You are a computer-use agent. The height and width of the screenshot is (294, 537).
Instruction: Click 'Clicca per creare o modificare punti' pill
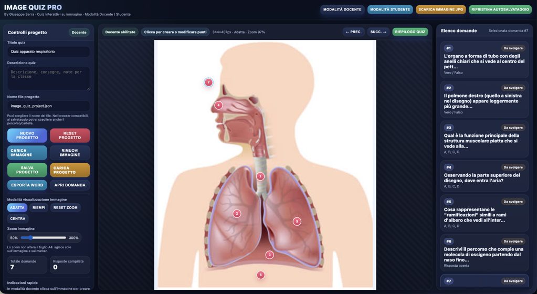[x=175, y=32]
